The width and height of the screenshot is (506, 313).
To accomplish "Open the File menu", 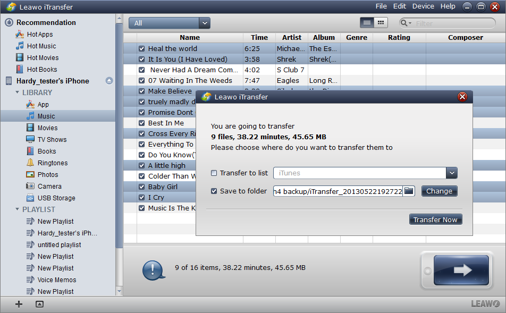I will click(381, 6).
